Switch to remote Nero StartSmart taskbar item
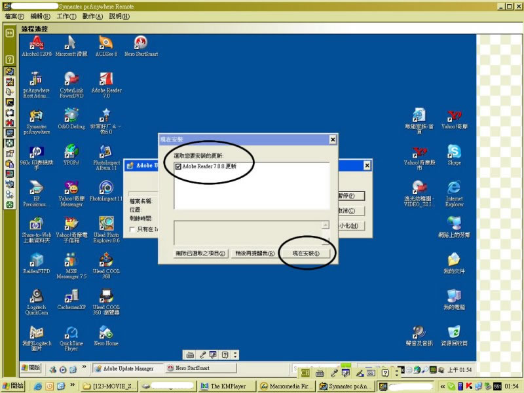This screenshot has width=524, height=393. [x=200, y=368]
